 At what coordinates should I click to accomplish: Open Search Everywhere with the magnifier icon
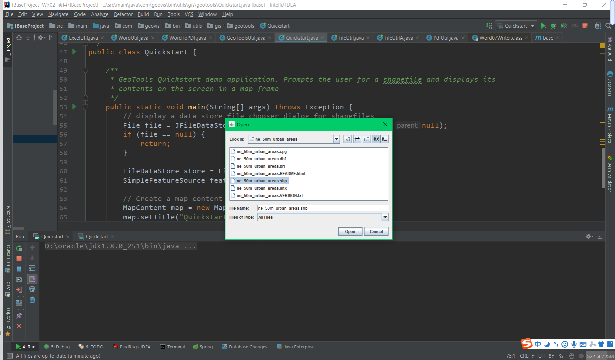(608, 26)
